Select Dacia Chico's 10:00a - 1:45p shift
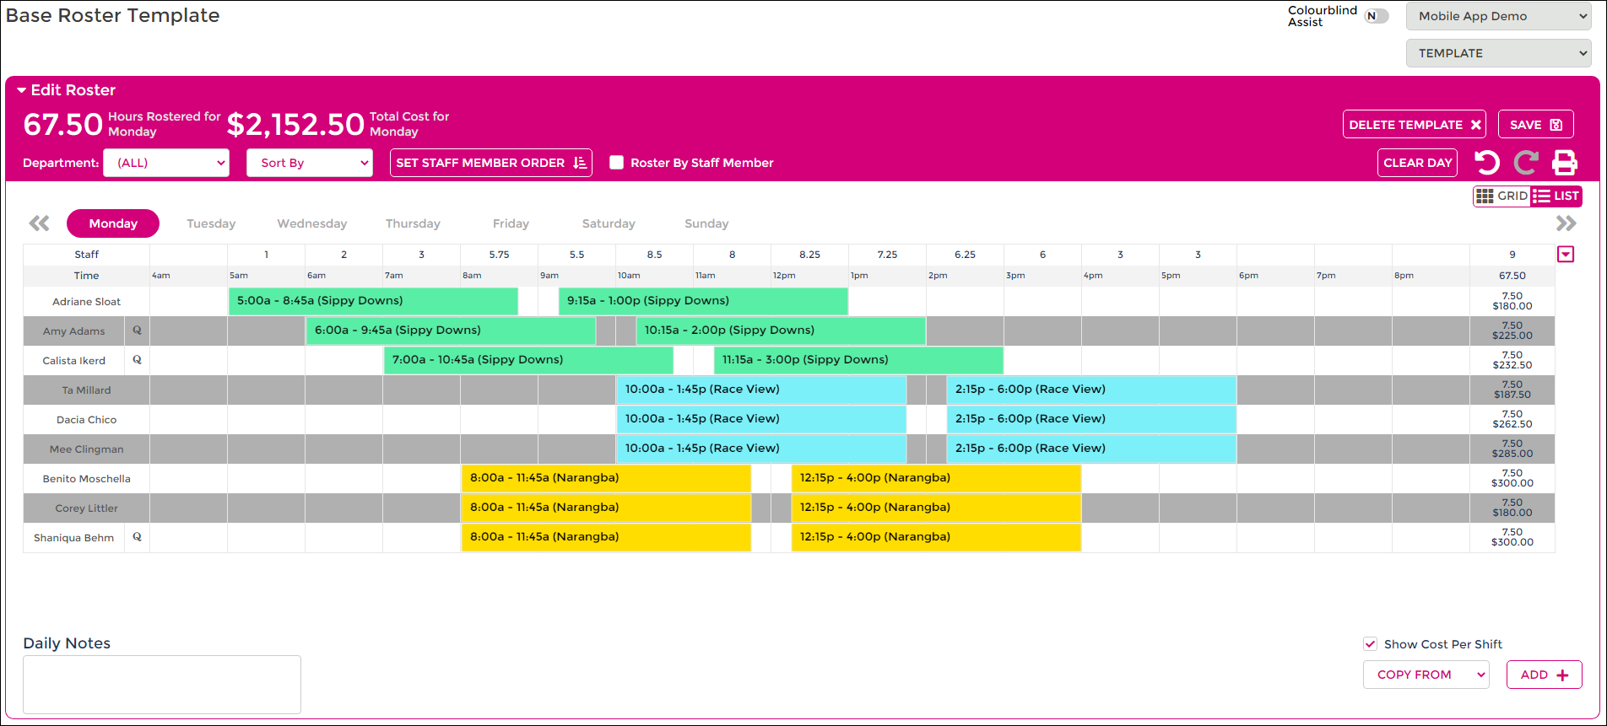The width and height of the screenshot is (1607, 726). pos(761,419)
